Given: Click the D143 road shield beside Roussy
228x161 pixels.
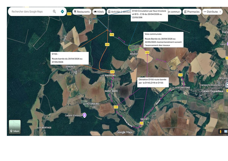Looking at the screenshot, I should point(147,52).
